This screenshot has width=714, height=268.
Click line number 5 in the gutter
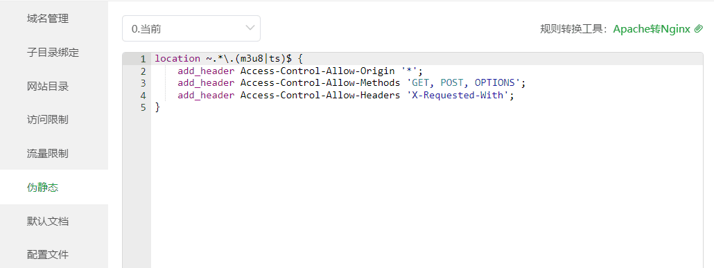pyautogui.click(x=143, y=108)
